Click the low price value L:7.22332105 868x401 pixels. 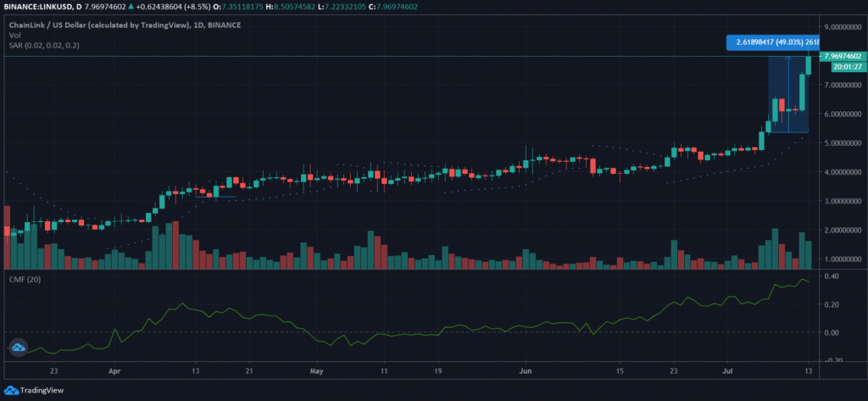click(341, 7)
